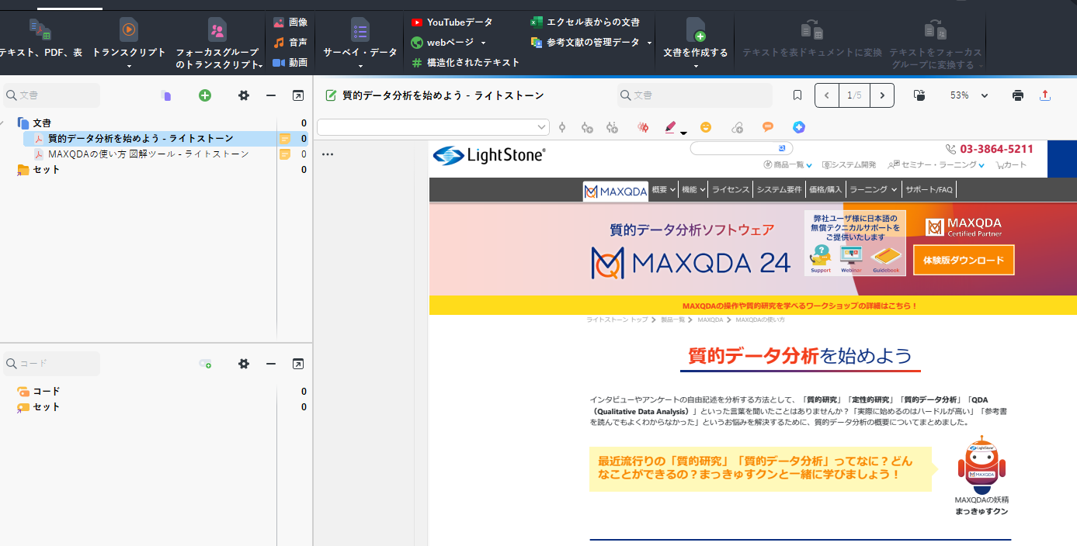Undock the code system panel
Image resolution: width=1077 pixels, height=546 pixels.
point(298,364)
